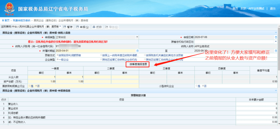Open the 主附表树 form selector dropdown
The height and width of the screenshot is (129, 280).
point(60,27)
